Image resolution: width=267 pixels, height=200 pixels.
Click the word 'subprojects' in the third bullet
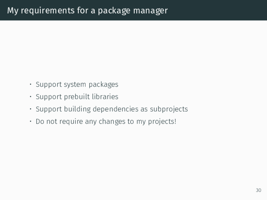169,109
